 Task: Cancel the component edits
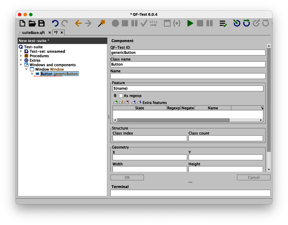pos(254,177)
